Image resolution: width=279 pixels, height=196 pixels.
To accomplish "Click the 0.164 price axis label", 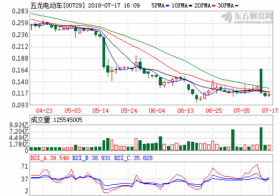I will pyautogui.click(x=20, y=70).
